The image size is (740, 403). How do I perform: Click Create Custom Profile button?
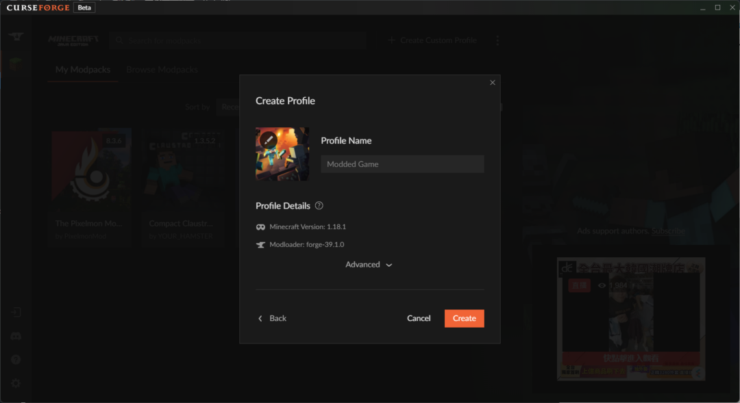432,40
